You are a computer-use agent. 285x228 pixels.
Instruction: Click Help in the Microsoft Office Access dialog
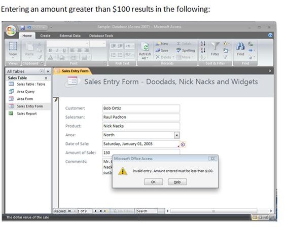(177, 182)
